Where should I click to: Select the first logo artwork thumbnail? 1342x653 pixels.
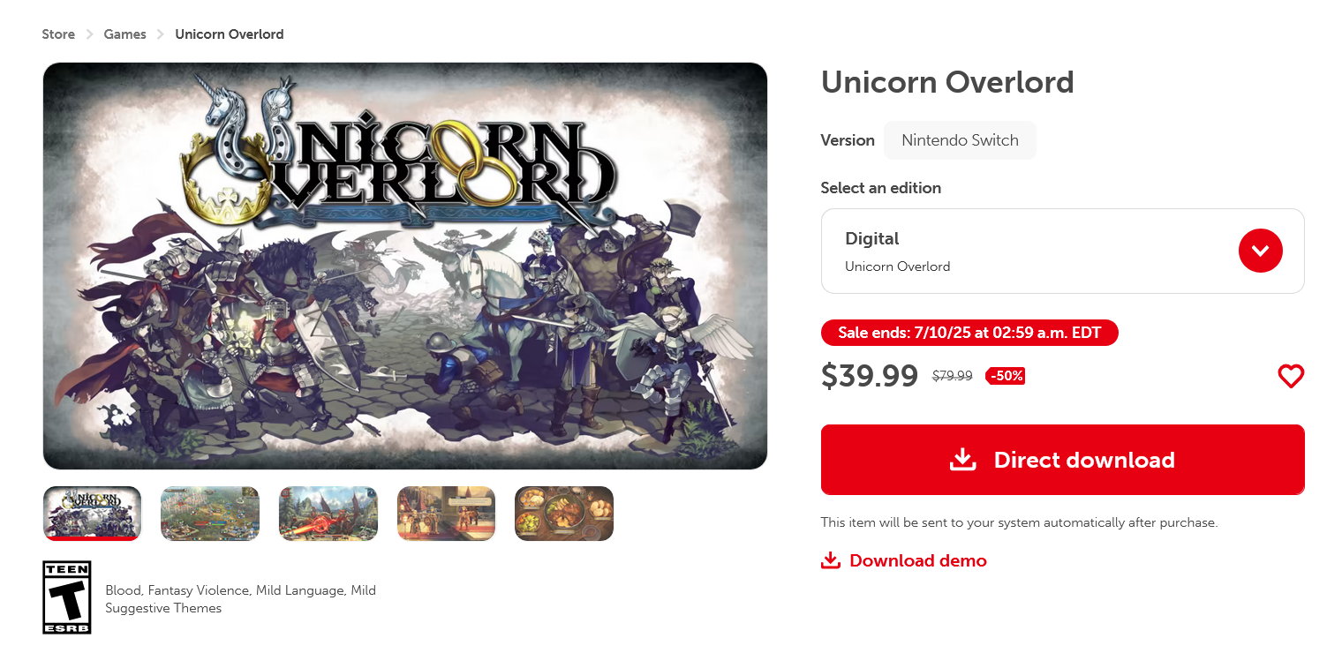tap(92, 513)
